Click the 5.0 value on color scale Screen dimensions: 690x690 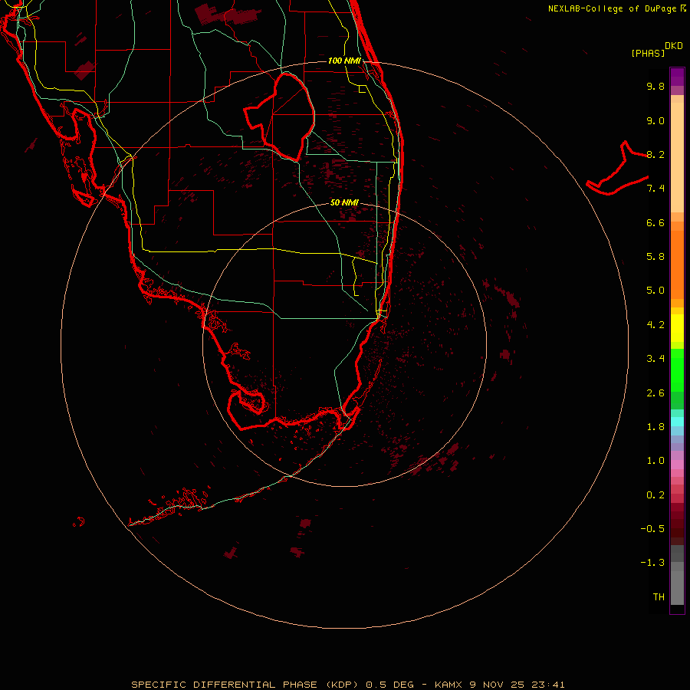[x=655, y=291]
